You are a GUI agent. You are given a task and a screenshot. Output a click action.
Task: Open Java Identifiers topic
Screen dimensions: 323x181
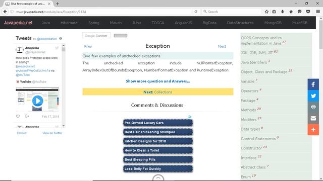[254, 62]
